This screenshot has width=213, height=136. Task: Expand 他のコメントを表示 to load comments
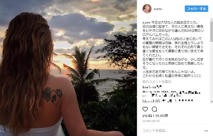tap(157, 82)
